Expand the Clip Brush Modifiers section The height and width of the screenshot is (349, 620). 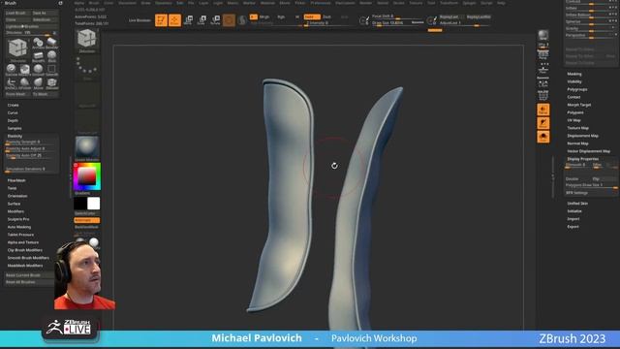coord(25,250)
